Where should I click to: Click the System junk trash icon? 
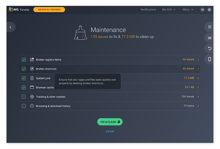point(32,78)
